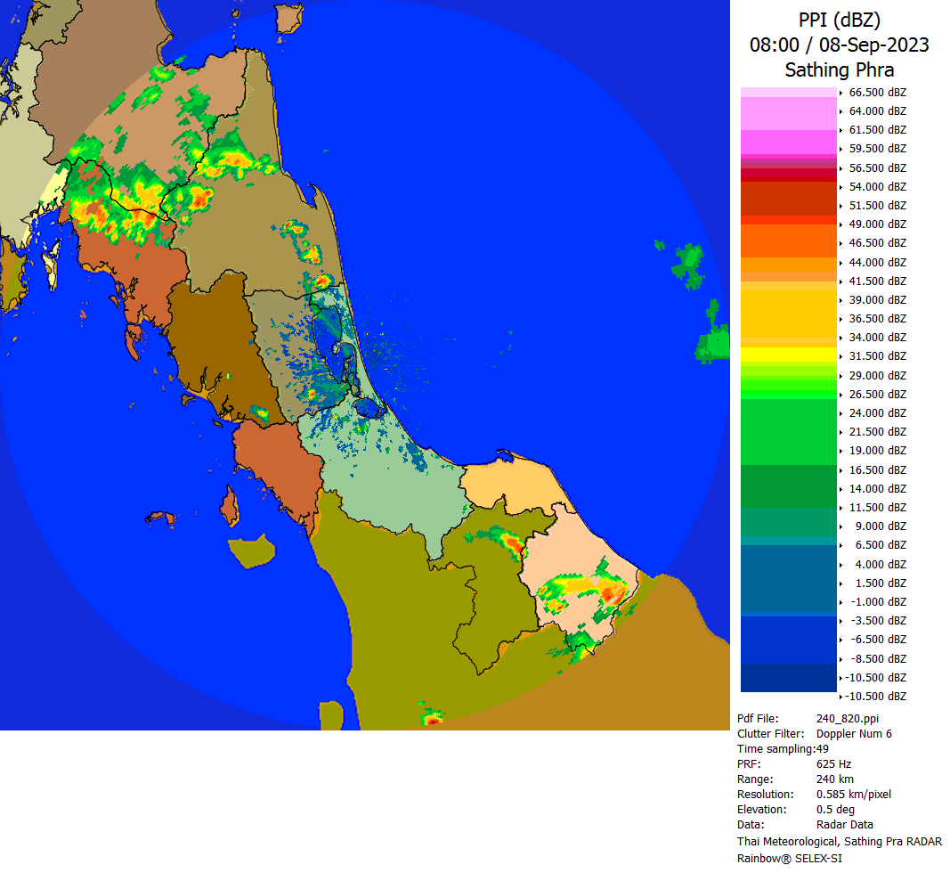Viewport: 950px width, 873px height.
Task: Click the 625 Hz PRF value
Action: pyautogui.click(x=833, y=764)
